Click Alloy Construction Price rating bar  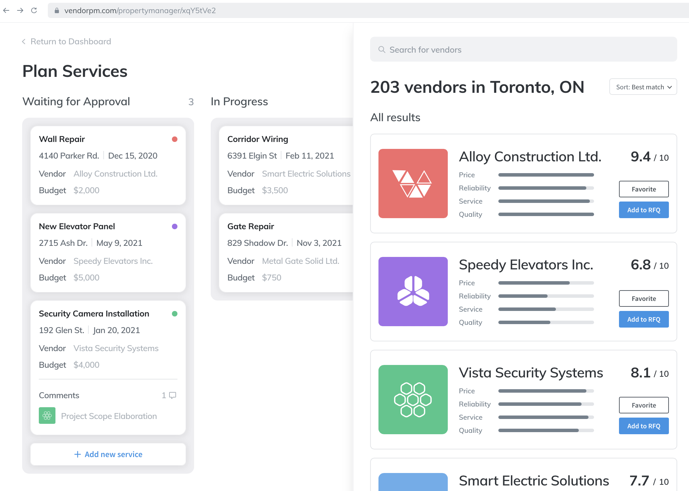(546, 175)
